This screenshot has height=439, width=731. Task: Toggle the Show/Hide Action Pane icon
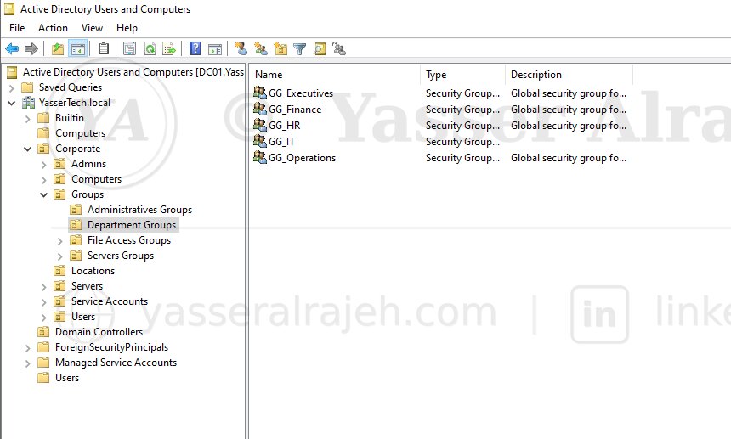[x=215, y=48]
